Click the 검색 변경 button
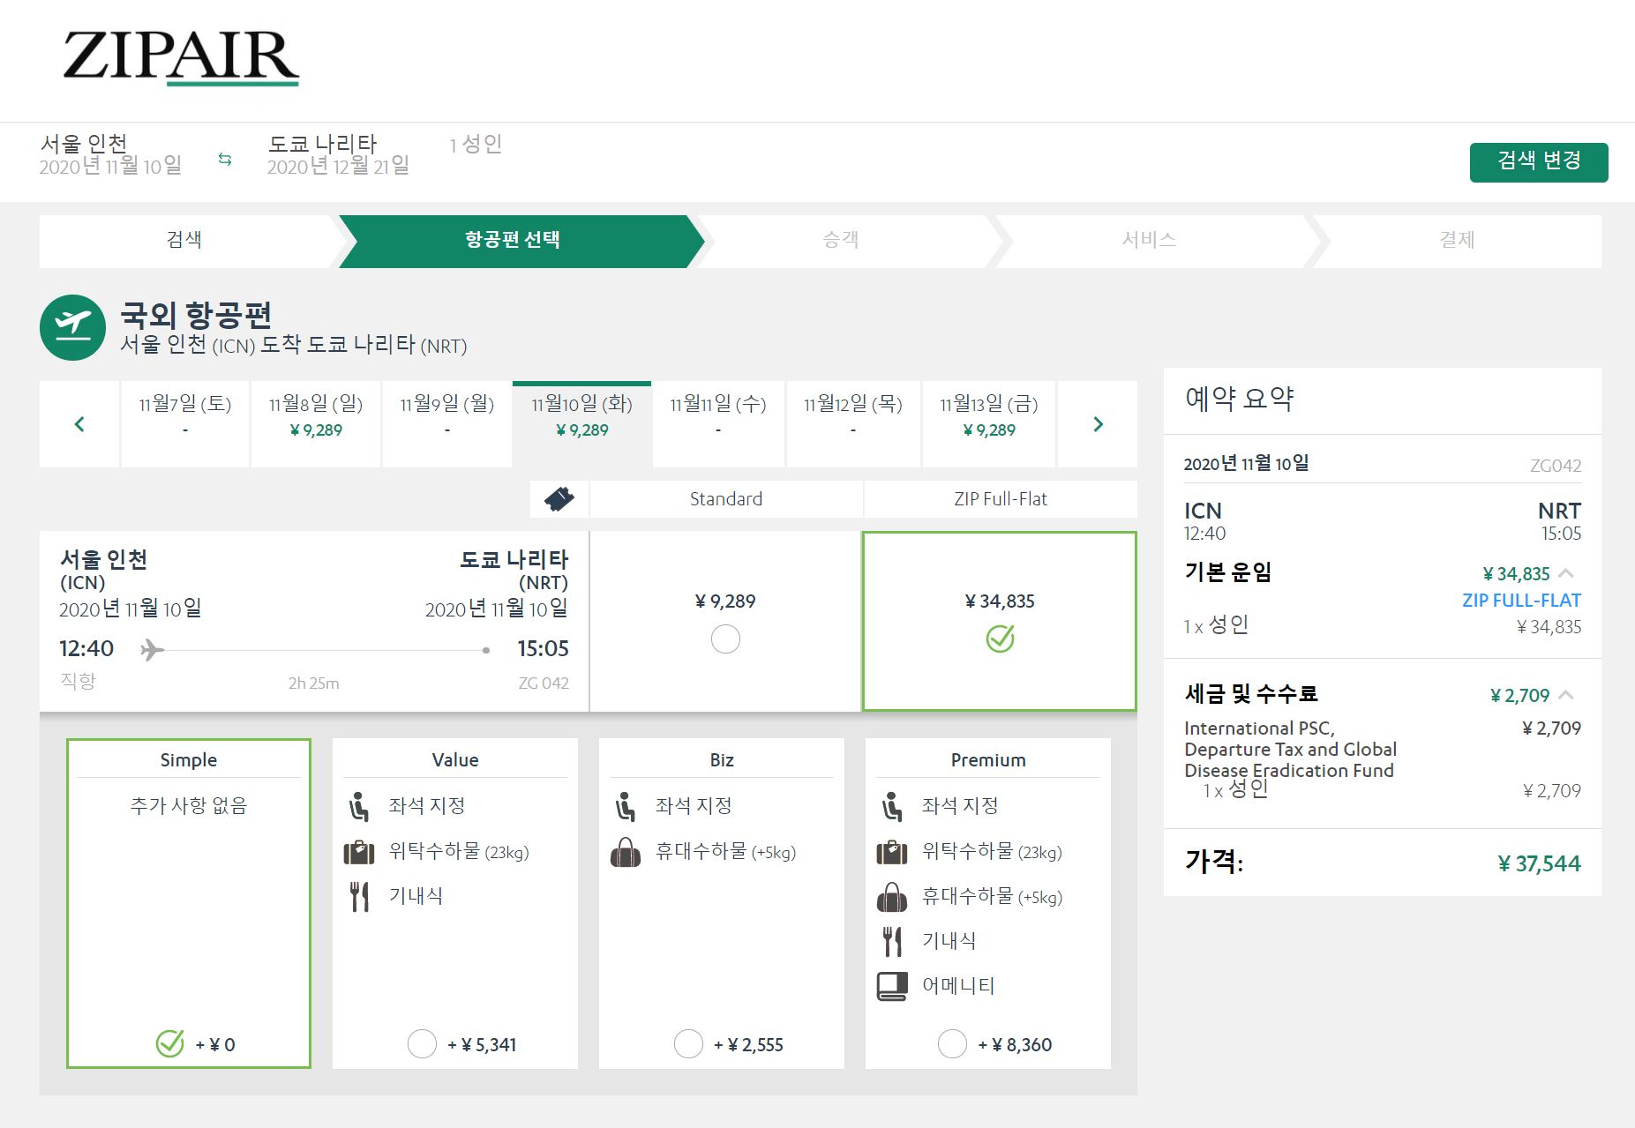1635x1128 pixels. (1539, 162)
